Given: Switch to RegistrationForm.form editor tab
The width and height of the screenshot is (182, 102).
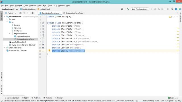Looking at the screenshot, I should pyautogui.click(x=74, y=13).
